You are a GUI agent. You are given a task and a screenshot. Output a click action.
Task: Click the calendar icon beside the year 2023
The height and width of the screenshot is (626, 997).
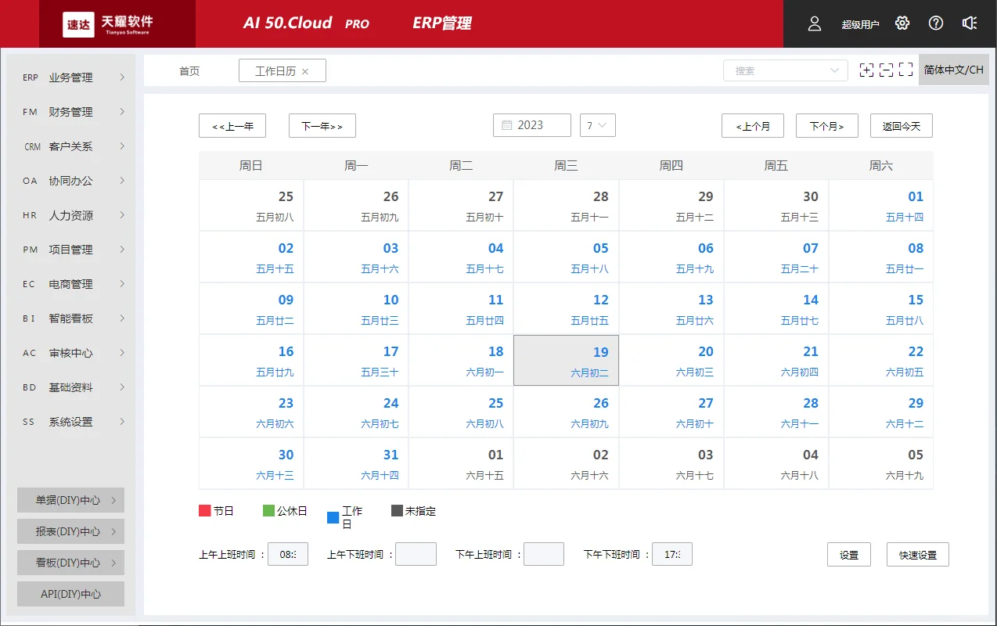tap(507, 124)
